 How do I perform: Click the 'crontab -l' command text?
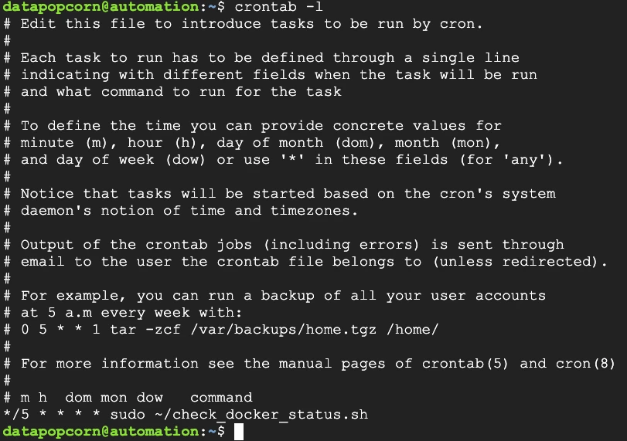coord(279,7)
